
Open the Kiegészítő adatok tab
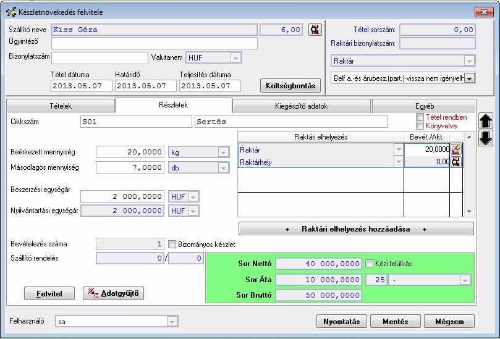pyautogui.click(x=302, y=106)
